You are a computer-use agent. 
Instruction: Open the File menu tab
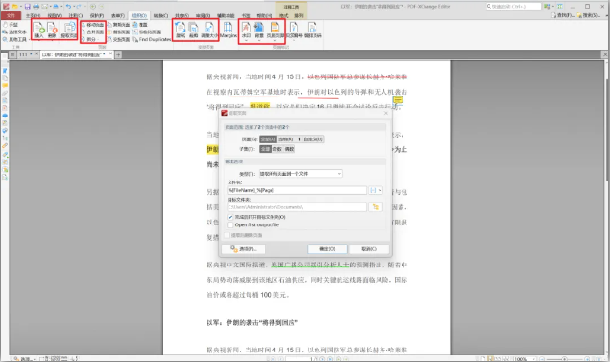click(11, 15)
